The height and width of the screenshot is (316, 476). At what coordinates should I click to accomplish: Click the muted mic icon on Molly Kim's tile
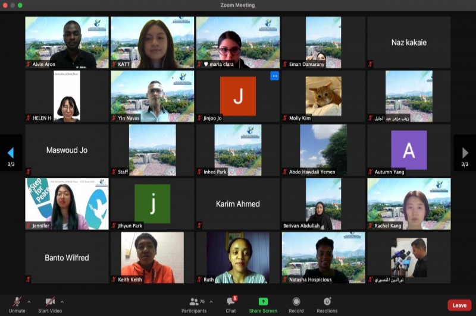pos(285,118)
